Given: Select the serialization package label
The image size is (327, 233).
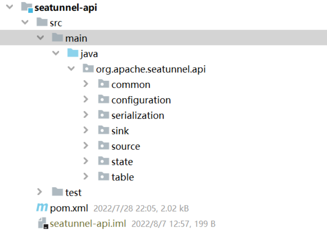Looking at the screenshot, I should [x=138, y=116].
